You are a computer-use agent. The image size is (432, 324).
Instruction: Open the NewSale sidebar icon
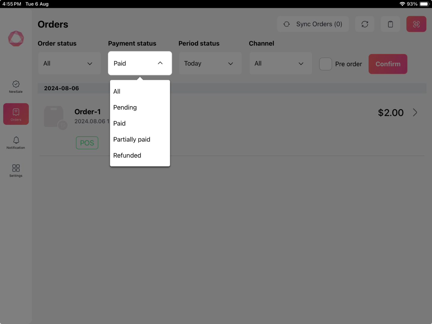(x=16, y=87)
